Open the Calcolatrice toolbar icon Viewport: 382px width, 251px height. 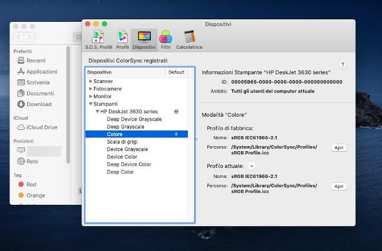pyautogui.click(x=189, y=39)
